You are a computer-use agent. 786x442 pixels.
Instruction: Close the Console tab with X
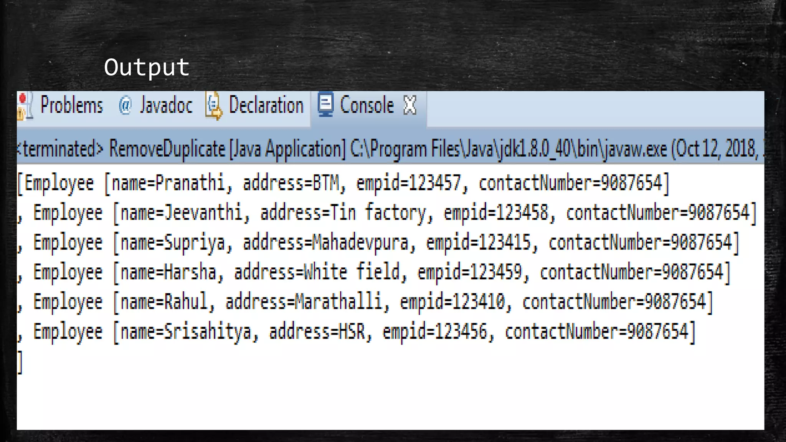pos(410,105)
